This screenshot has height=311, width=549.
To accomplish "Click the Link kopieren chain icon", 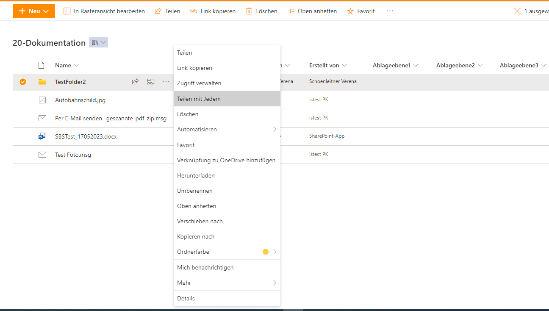I will [194, 11].
